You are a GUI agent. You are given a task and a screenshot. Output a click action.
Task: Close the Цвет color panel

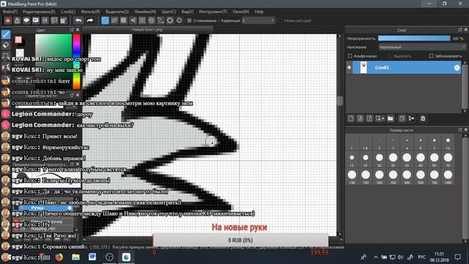(78, 29)
